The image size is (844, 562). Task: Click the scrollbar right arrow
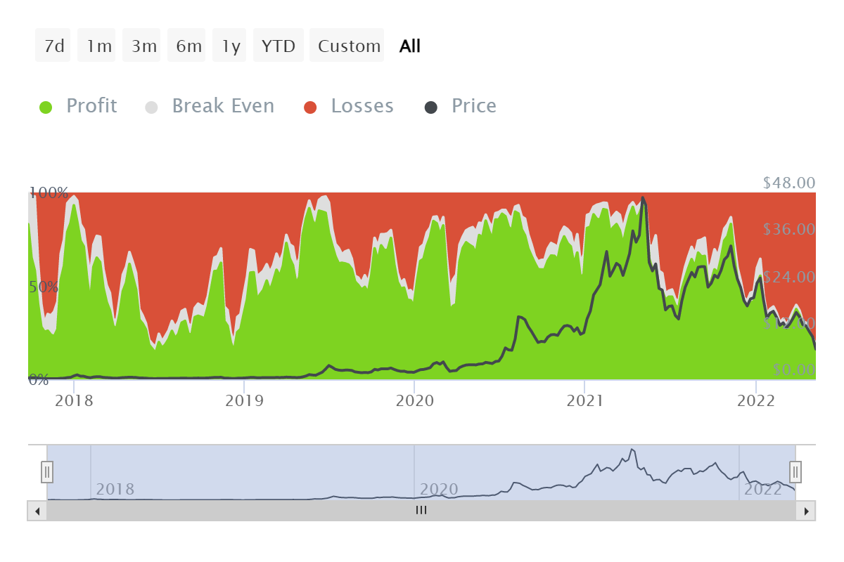click(806, 511)
